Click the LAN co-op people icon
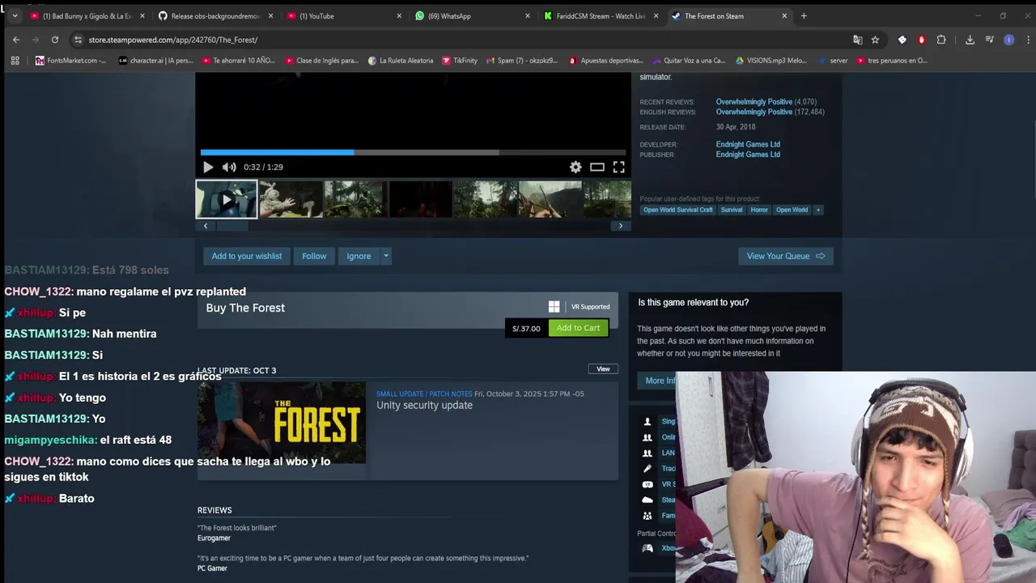The image size is (1036, 583). pos(647,453)
